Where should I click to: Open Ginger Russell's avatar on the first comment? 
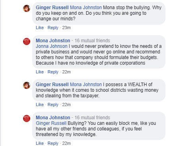click(x=27, y=8)
